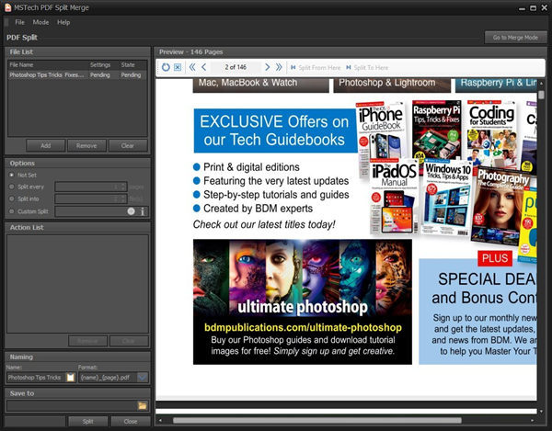Screen dimensions: 552x431
Task: Go to next page in preview
Action: pos(268,67)
